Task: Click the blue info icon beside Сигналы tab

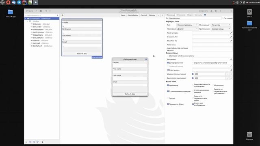Action: pos(205,15)
